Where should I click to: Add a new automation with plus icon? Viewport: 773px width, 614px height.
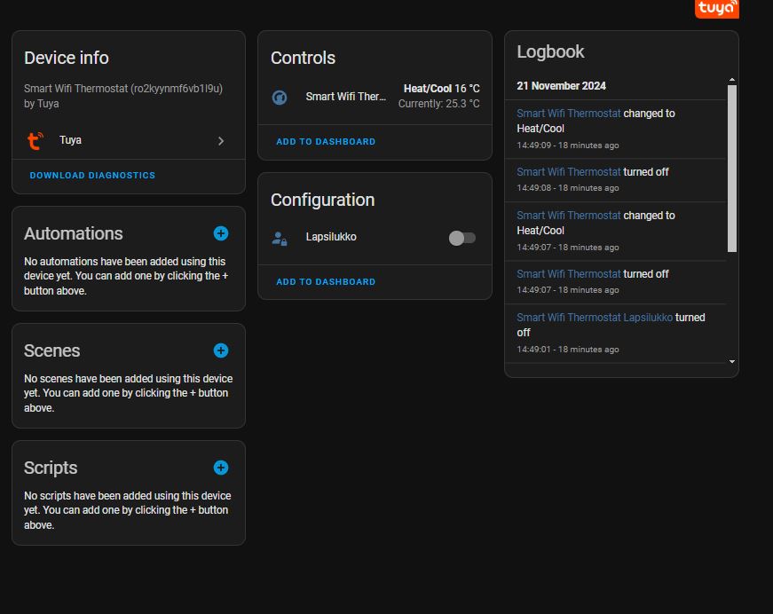pos(221,233)
